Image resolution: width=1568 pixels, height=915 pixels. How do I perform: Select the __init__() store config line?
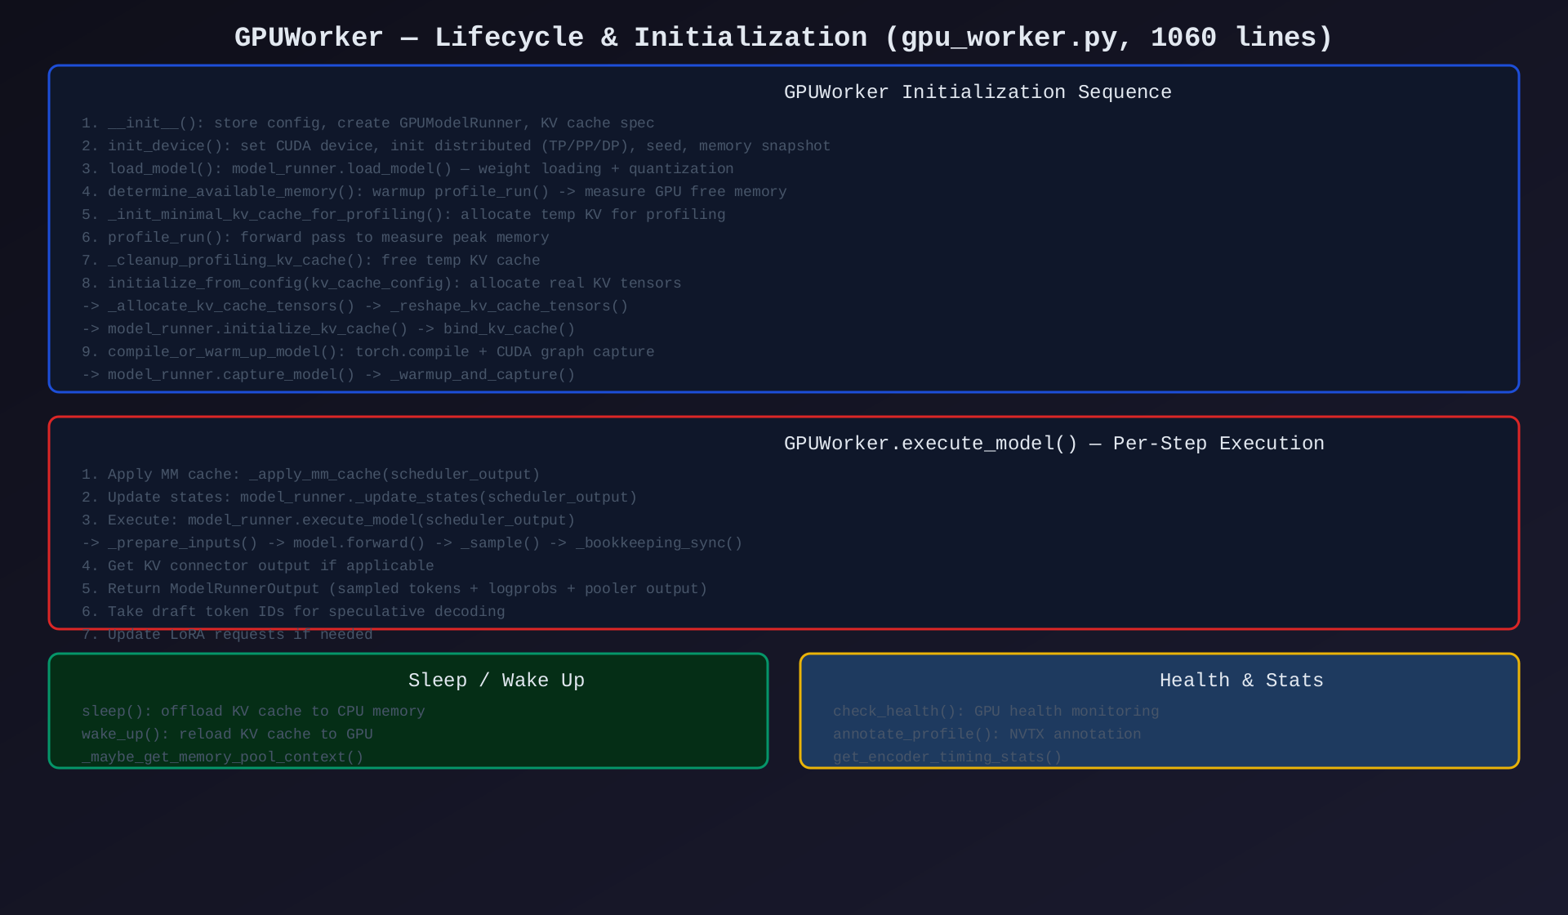(367, 123)
